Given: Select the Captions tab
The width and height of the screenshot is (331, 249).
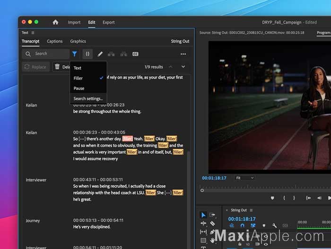Looking at the screenshot, I should click(55, 41).
